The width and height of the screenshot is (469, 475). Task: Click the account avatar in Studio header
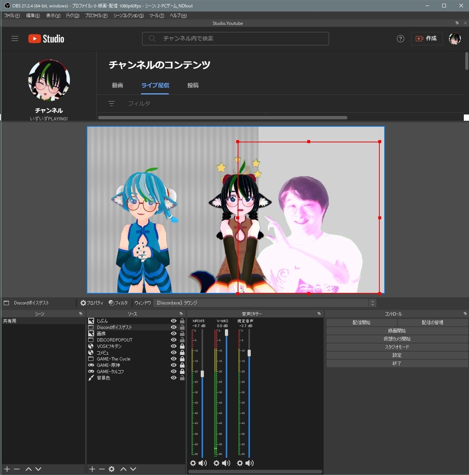tap(455, 38)
